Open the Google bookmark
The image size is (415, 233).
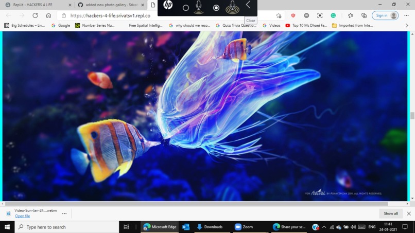pos(61,25)
